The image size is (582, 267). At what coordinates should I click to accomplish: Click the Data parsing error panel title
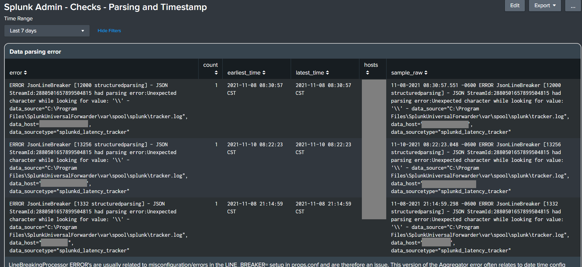[35, 52]
